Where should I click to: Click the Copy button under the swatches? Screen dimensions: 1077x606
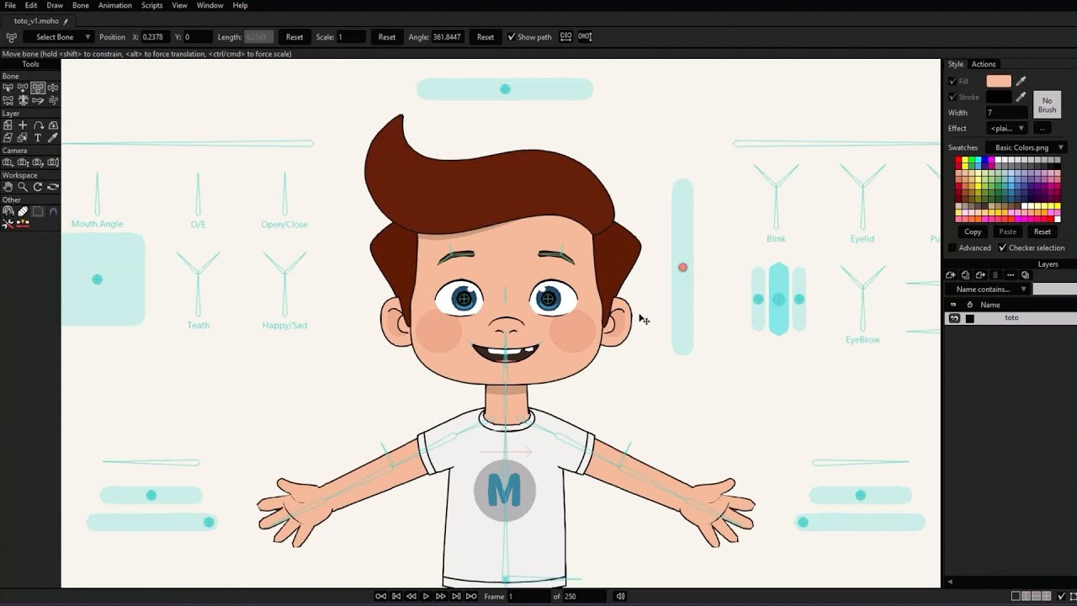coord(973,232)
